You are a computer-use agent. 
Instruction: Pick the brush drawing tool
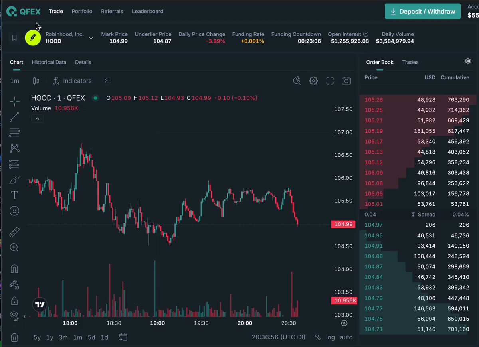14,180
